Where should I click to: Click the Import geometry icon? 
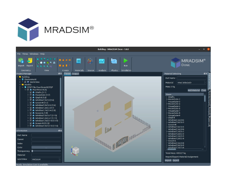pos(21,61)
